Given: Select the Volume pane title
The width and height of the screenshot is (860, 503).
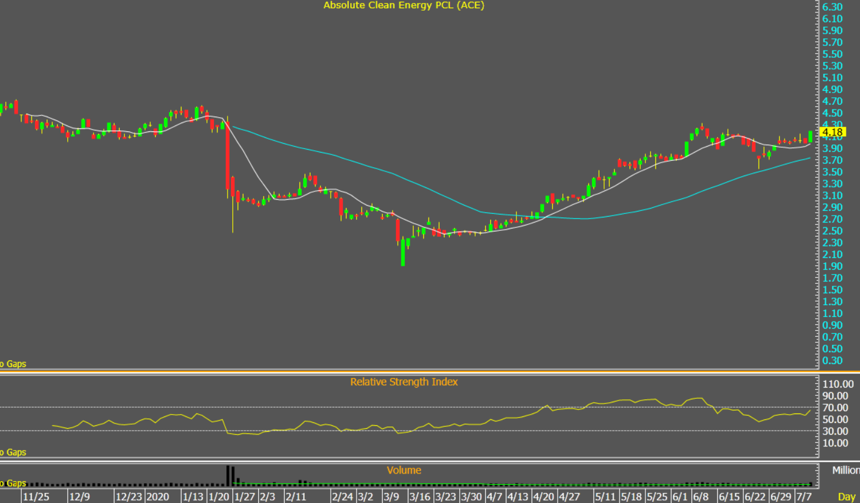Looking at the screenshot, I should pyautogui.click(x=404, y=470).
